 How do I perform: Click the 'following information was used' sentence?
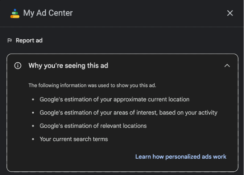pos(92,85)
